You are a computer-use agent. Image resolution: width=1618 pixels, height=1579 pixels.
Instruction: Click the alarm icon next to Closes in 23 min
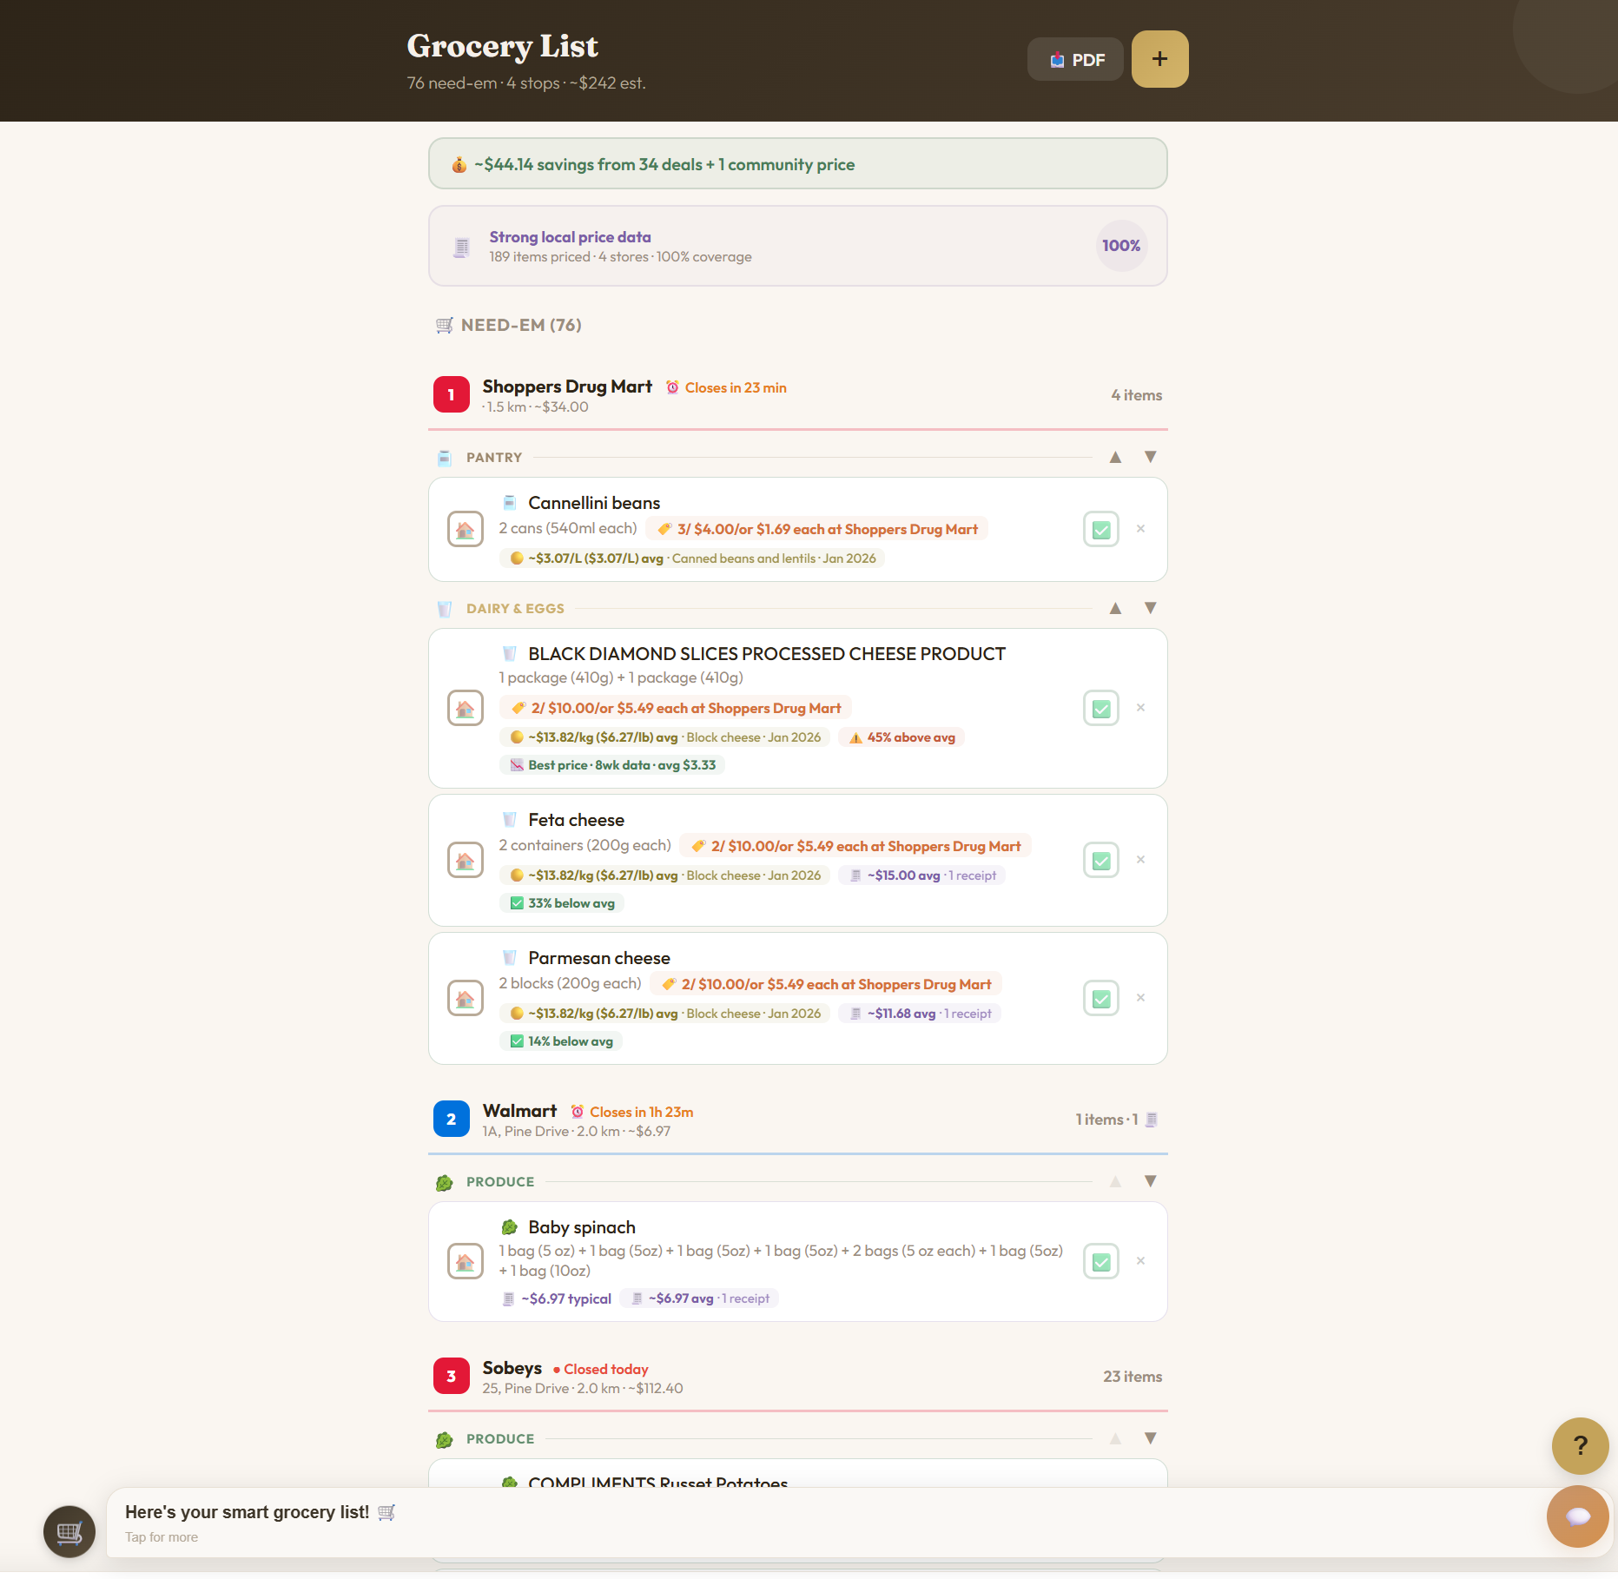[672, 387]
